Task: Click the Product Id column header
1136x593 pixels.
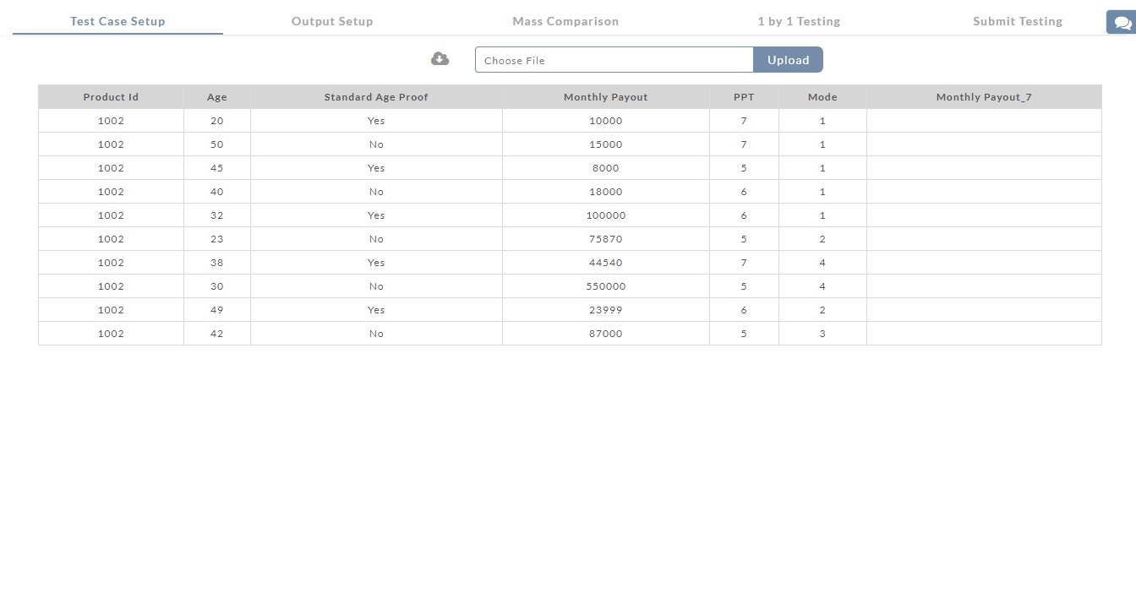Action: click(111, 97)
